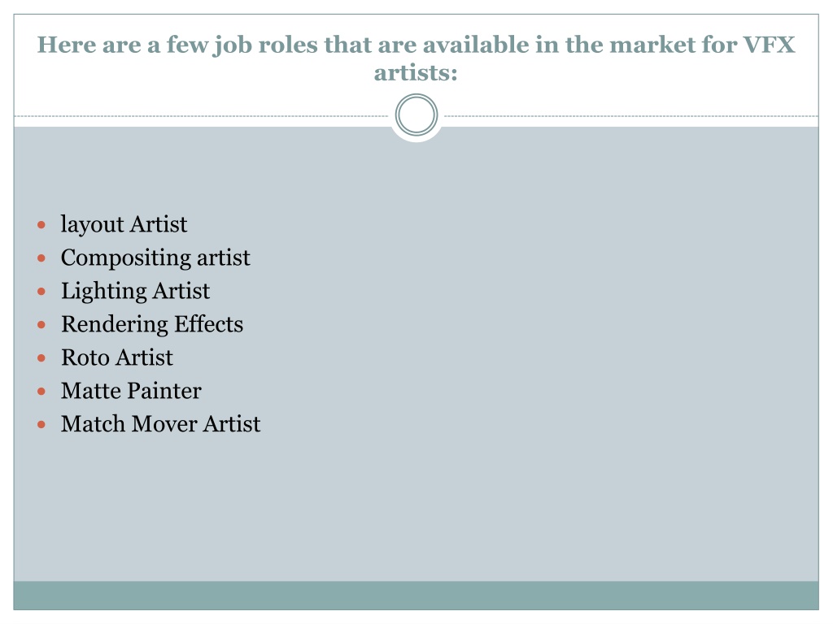Click the bullet beside Matte Painter
The width and height of the screenshot is (833, 624).
(x=41, y=392)
